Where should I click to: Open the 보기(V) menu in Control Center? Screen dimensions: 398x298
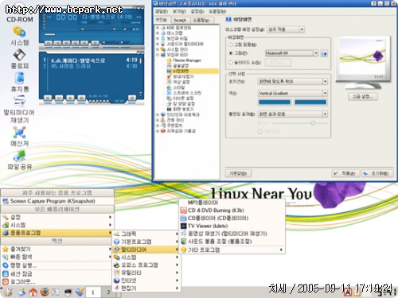click(179, 11)
